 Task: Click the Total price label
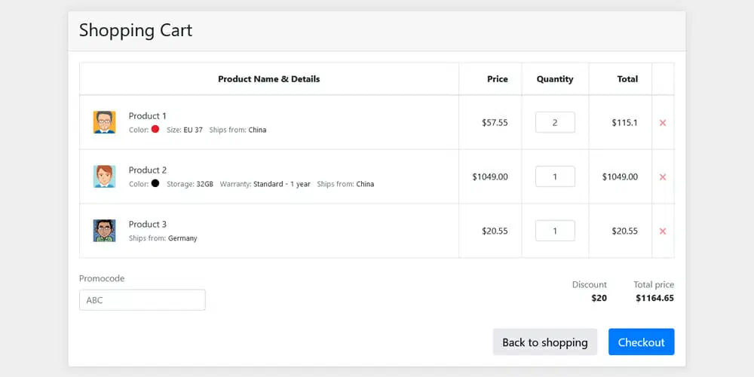click(654, 285)
